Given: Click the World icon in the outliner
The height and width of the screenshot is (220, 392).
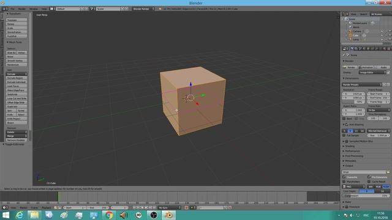Looking at the screenshot, I should [350, 27].
